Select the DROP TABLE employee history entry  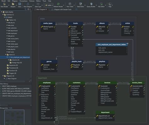pyautogui.click(x=9, y=86)
